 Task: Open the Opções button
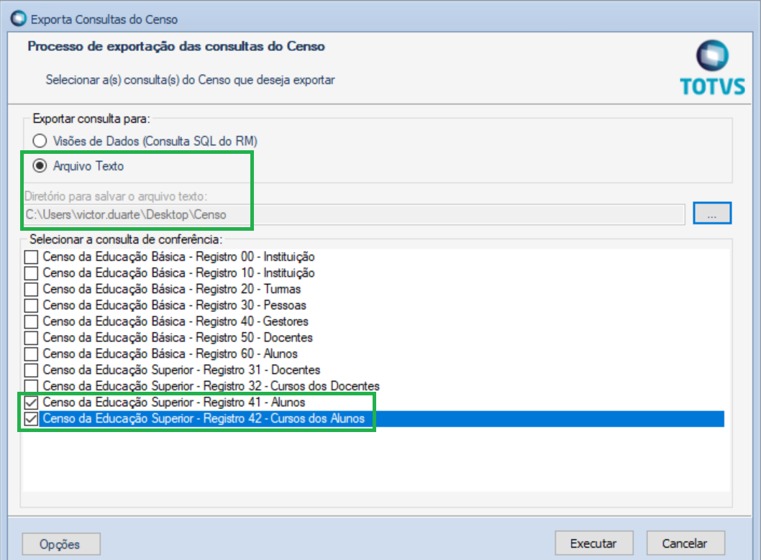pos(61,544)
